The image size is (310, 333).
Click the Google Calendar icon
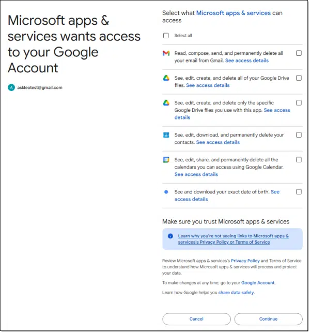tap(166, 160)
